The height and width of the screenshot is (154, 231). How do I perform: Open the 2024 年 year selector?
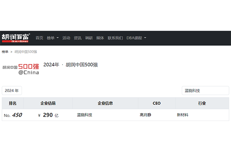(12, 90)
